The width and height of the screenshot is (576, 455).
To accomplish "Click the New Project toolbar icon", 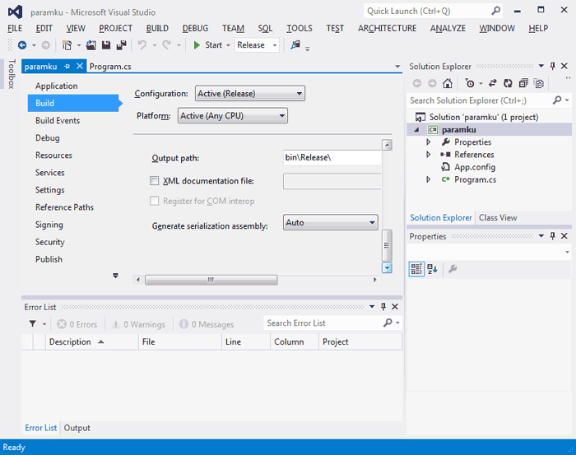I will (x=67, y=45).
